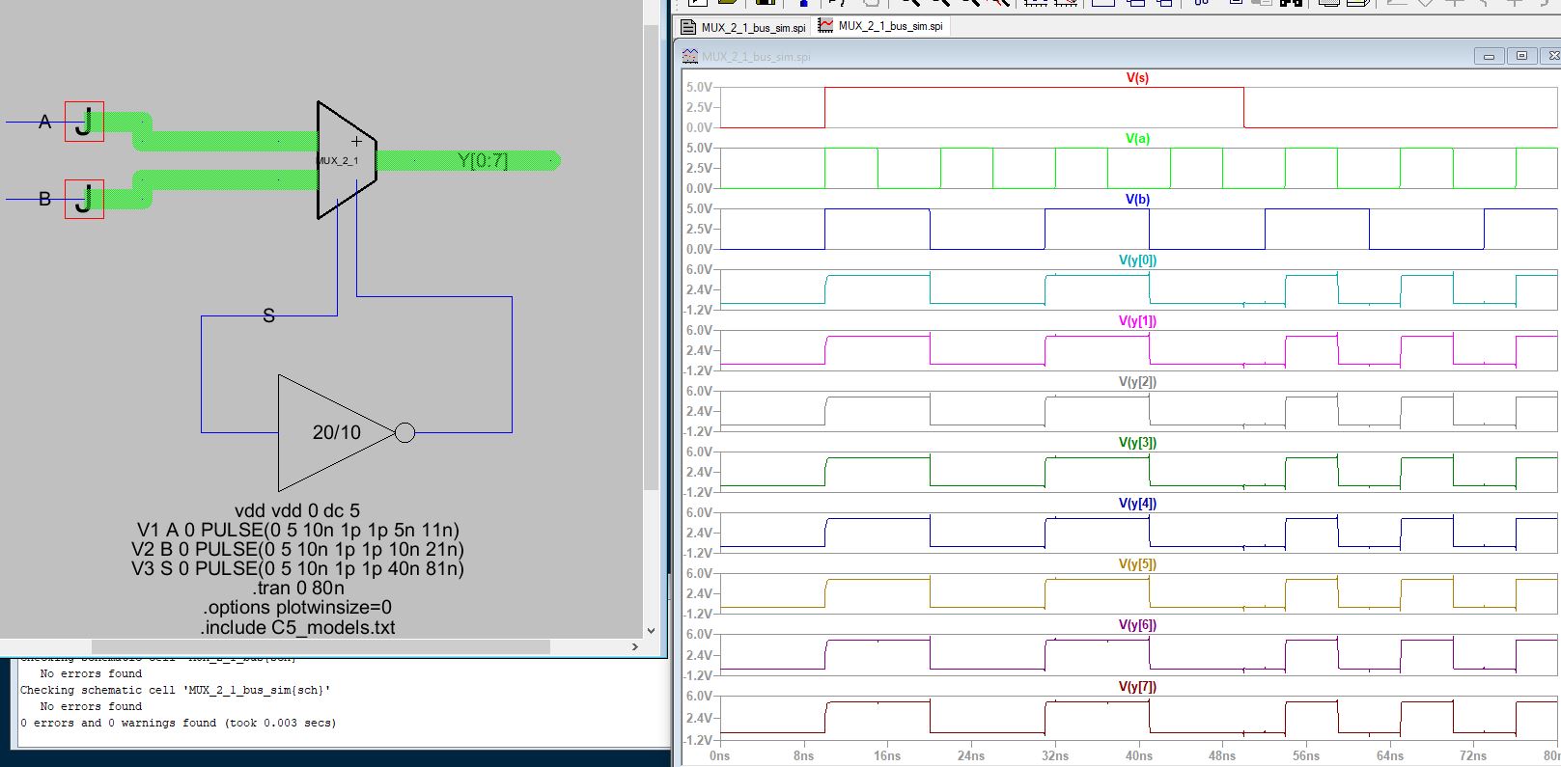The image size is (1561, 767).
Task: Click the inverter output bubble
Action: tap(405, 432)
